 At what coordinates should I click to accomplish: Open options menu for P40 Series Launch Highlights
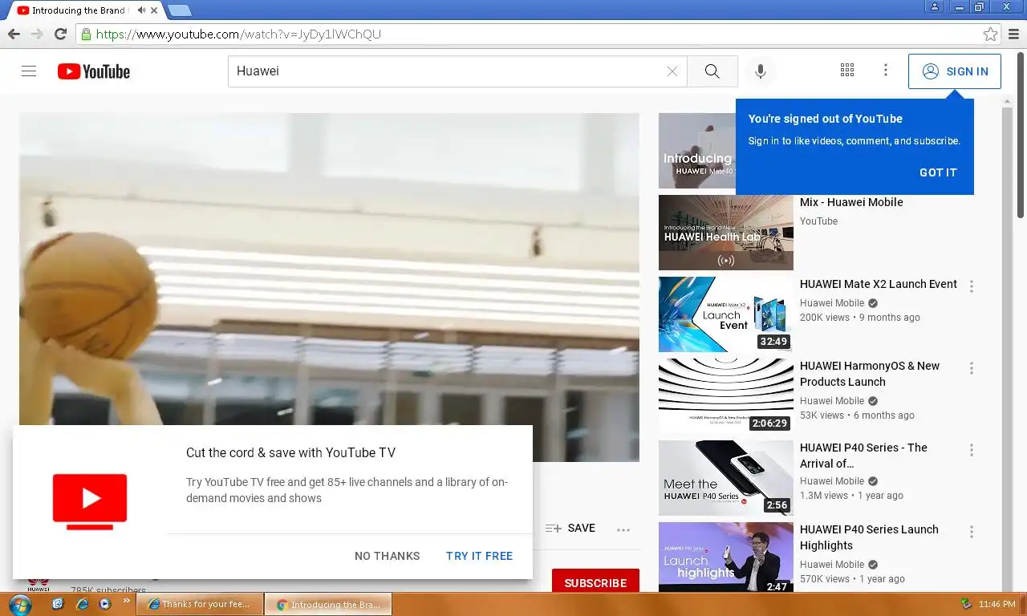[972, 532]
